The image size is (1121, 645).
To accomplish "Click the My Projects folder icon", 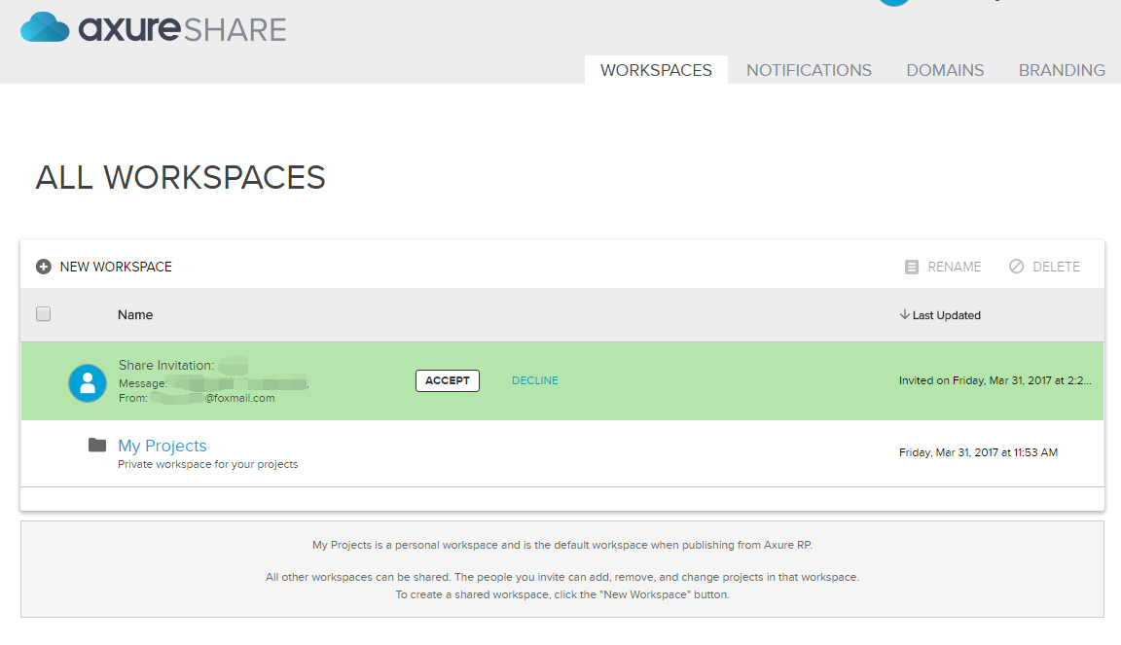I will (97, 445).
